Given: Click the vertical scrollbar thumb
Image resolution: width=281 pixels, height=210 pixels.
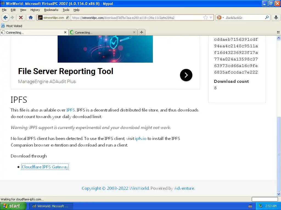Looking at the screenshot, I should pyautogui.click(x=279, y=154).
